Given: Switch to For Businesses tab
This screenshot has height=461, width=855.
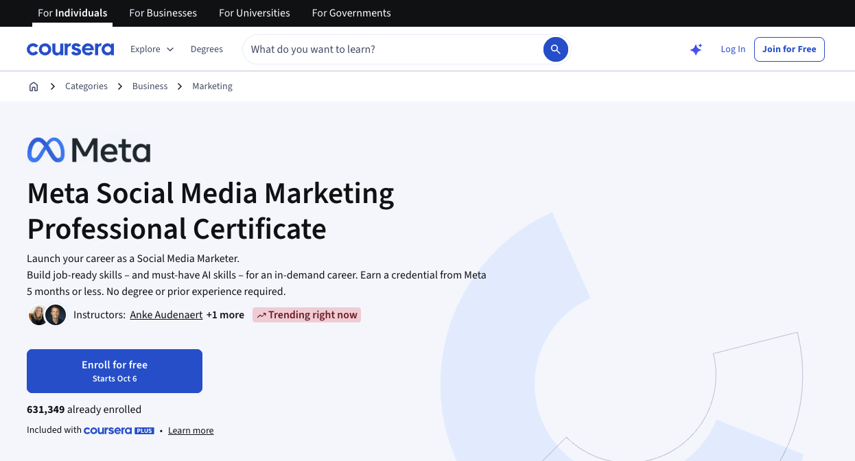Looking at the screenshot, I should pos(163,13).
